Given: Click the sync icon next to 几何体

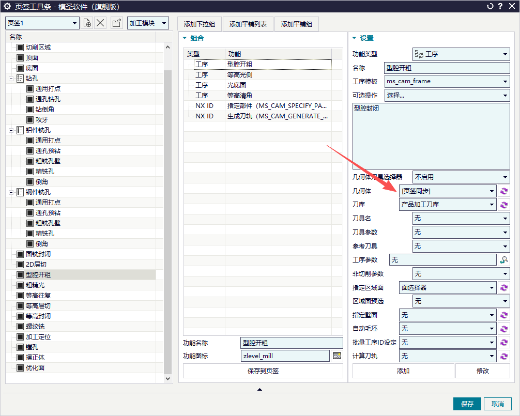Looking at the screenshot, I should (x=504, y=191).
